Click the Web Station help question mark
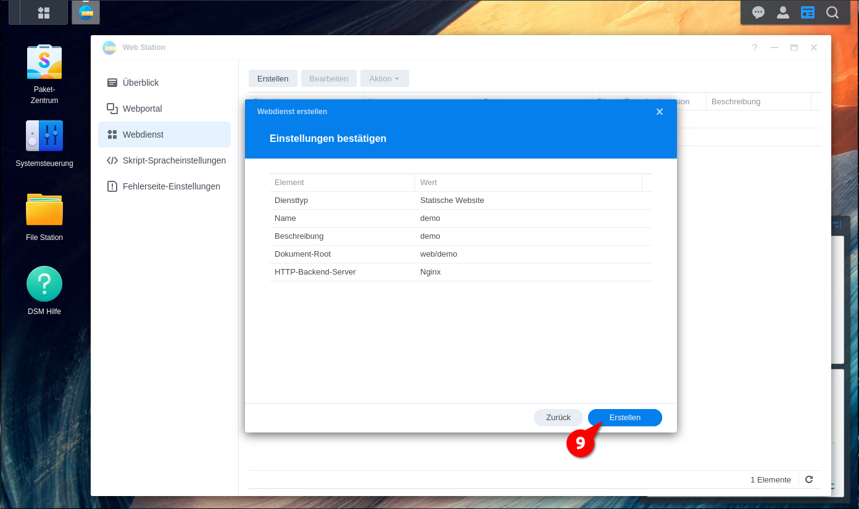This screenshot has width=859, height=509. [754, 48]
